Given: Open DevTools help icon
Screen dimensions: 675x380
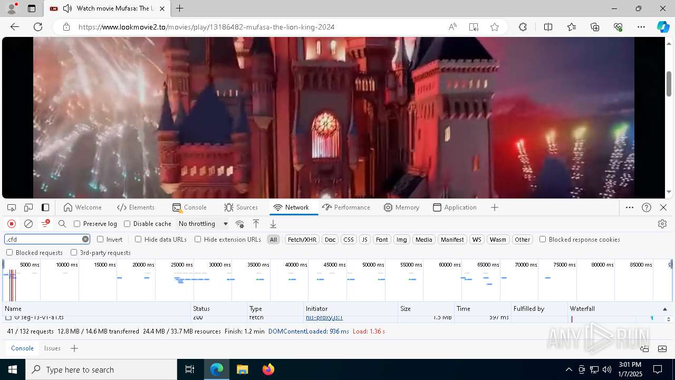Looking at the screenshot, I should pyautogui.click(x=647, y=207).
